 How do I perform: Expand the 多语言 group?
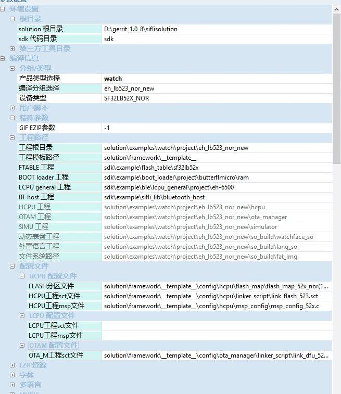point(12,385)
